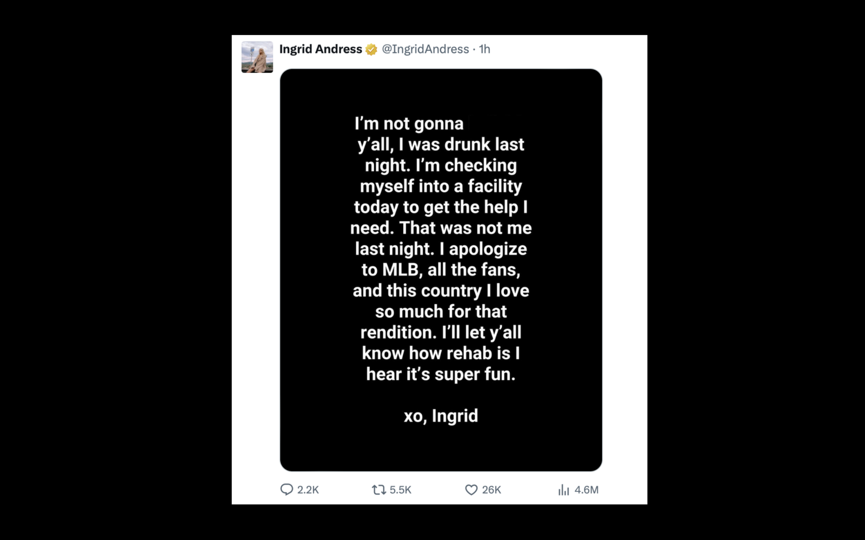Select the Ingrid Andress display name
The height and width of the screenshot is (540, 865).
tap(321, 49)
